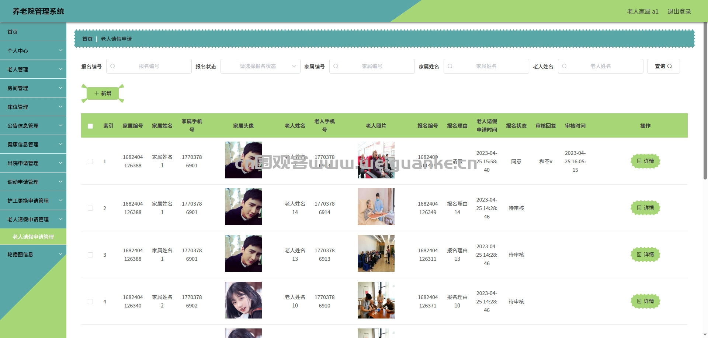The height and width of the screenshot is (338, 708).
Task: Click the 老人家属 a1 user label
Action: pos(643,11)
